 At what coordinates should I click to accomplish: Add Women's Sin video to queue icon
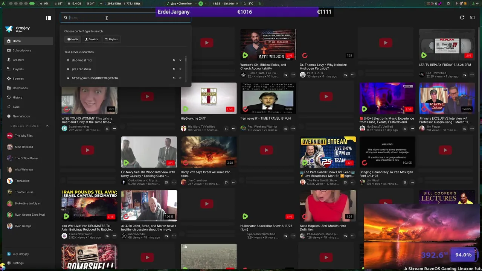pyautogui.click(x=285, y=75)
